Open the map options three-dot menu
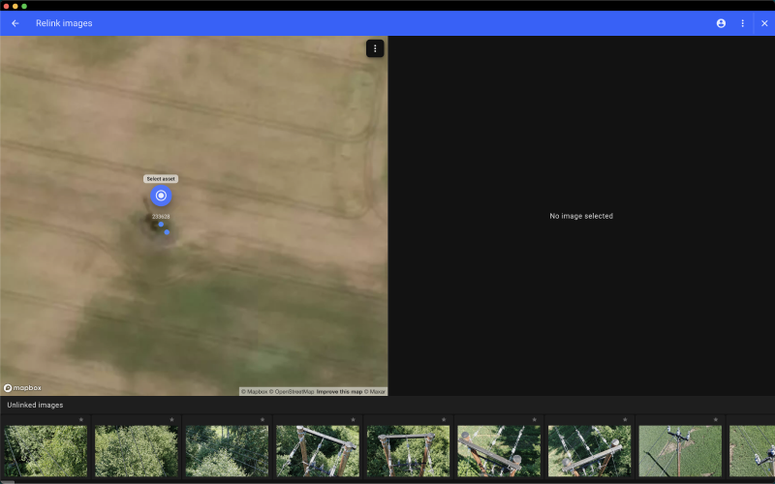775x484 pixels. (375, 48)
